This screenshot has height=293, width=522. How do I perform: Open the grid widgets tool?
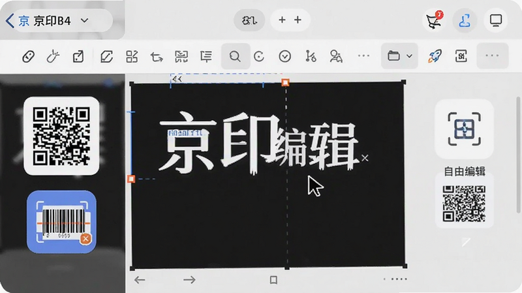132,56
